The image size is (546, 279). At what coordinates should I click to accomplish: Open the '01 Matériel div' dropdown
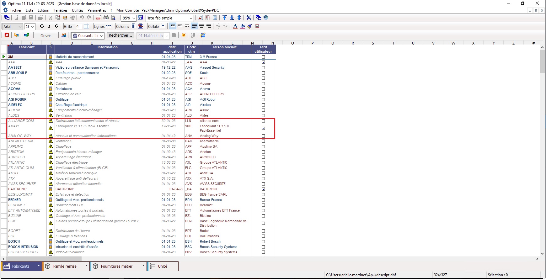click(167, 36)
